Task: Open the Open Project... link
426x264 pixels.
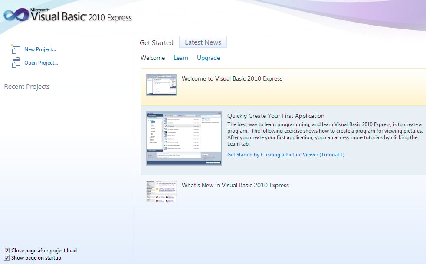Action: point(41,63)
